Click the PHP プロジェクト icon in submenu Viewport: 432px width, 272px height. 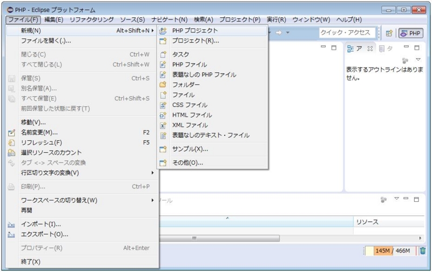pyautogui.click(x=163, y=31)
